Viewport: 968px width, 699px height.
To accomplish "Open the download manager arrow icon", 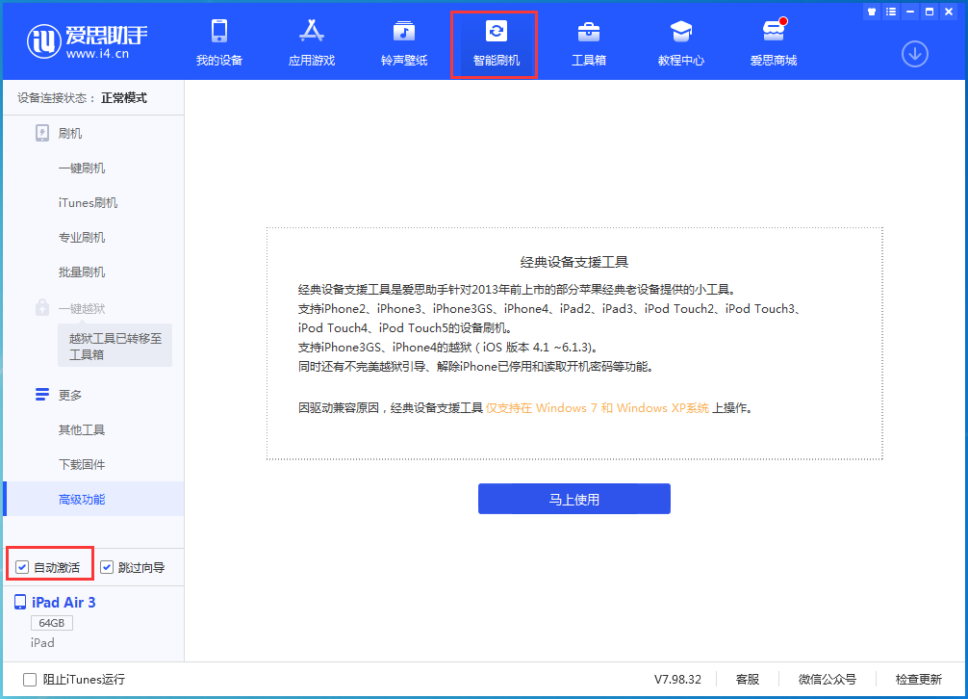I will click(x=913, y=55).
